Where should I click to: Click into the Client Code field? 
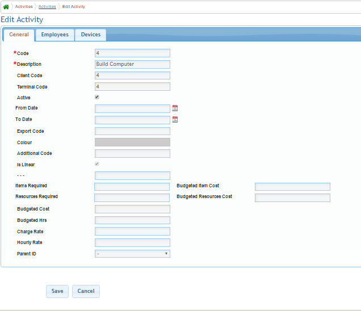click(x=132, y=75)
